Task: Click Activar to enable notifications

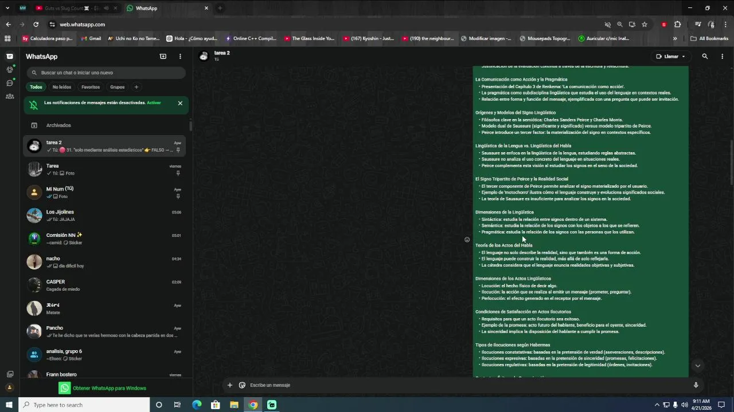Action: click(154, 103)
